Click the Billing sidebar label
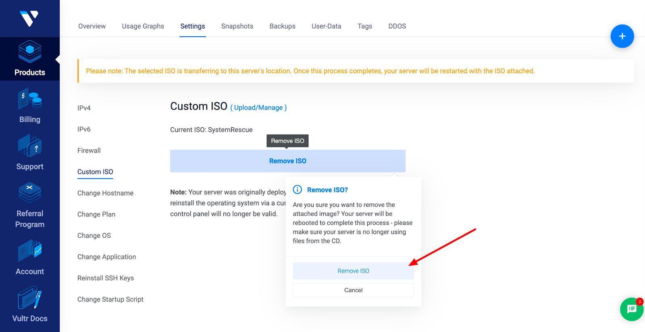The height and width of the screenshot is (332, 645). 30,120
